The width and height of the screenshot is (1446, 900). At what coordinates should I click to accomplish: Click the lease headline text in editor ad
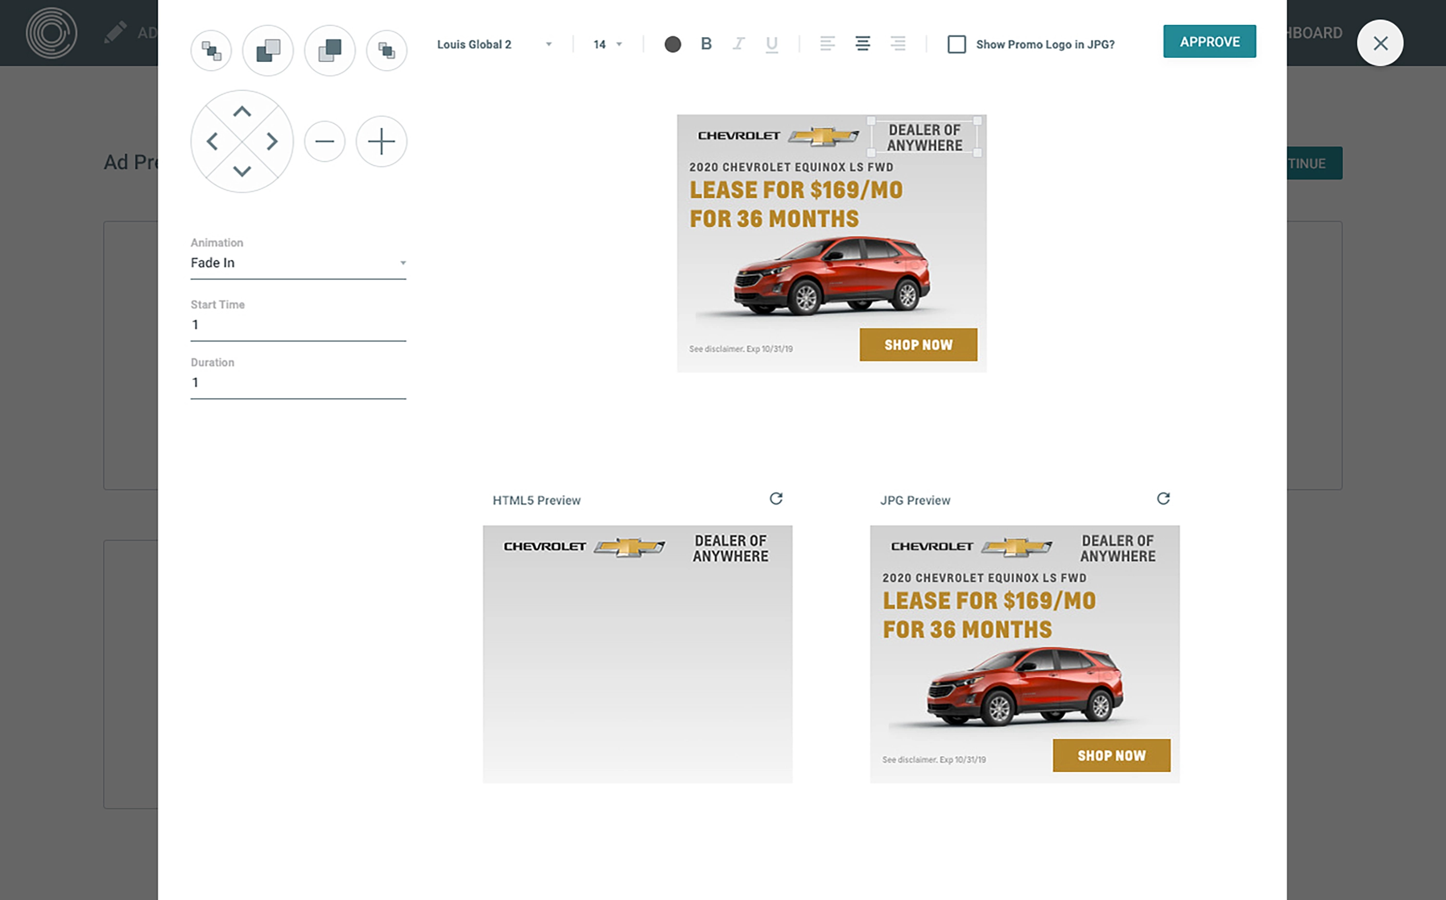796,204
